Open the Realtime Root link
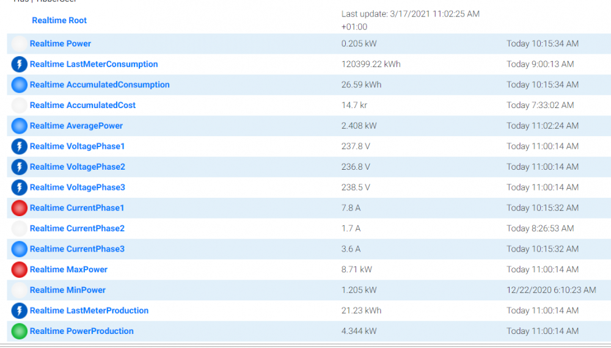 (59, 20)
